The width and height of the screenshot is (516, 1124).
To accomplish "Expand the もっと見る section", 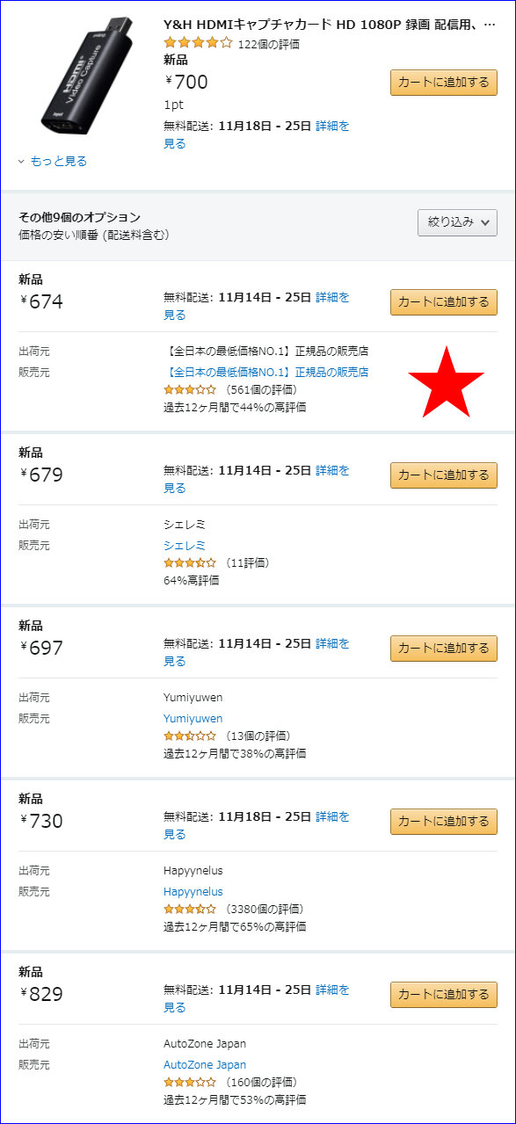I will pos(53,161).
